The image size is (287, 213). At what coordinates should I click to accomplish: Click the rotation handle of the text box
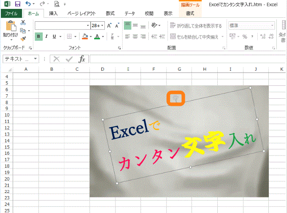(x=175, y=97)
